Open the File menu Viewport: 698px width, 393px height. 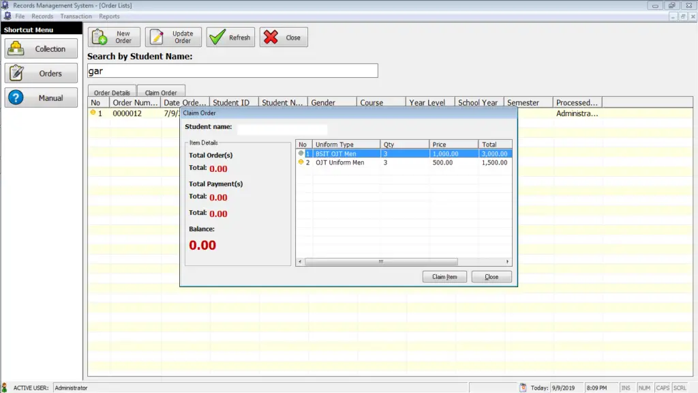[x=20, y=16]
